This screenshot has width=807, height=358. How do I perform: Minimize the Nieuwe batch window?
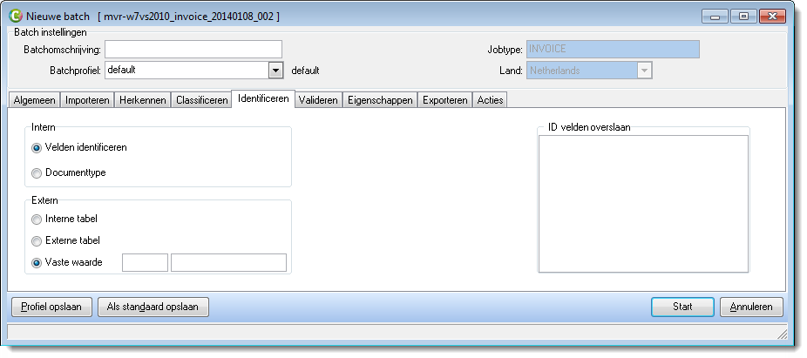[x=715, y=17]
